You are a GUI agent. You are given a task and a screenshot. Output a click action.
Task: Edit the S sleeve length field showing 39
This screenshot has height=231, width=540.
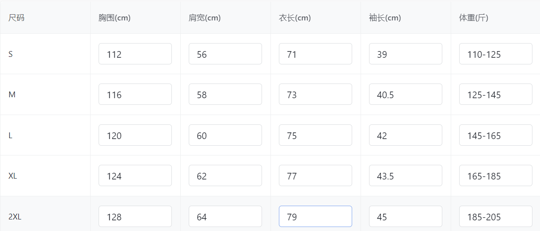405,54
